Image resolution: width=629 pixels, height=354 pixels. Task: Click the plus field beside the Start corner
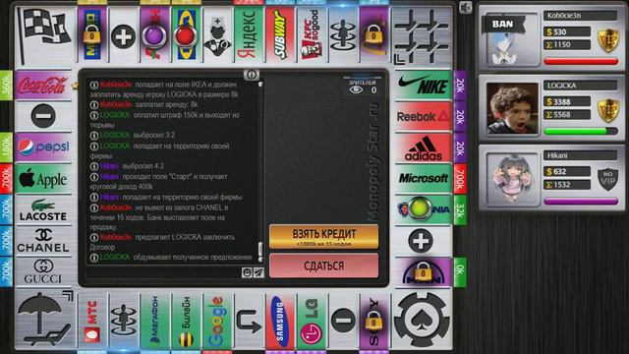[124, 35]
